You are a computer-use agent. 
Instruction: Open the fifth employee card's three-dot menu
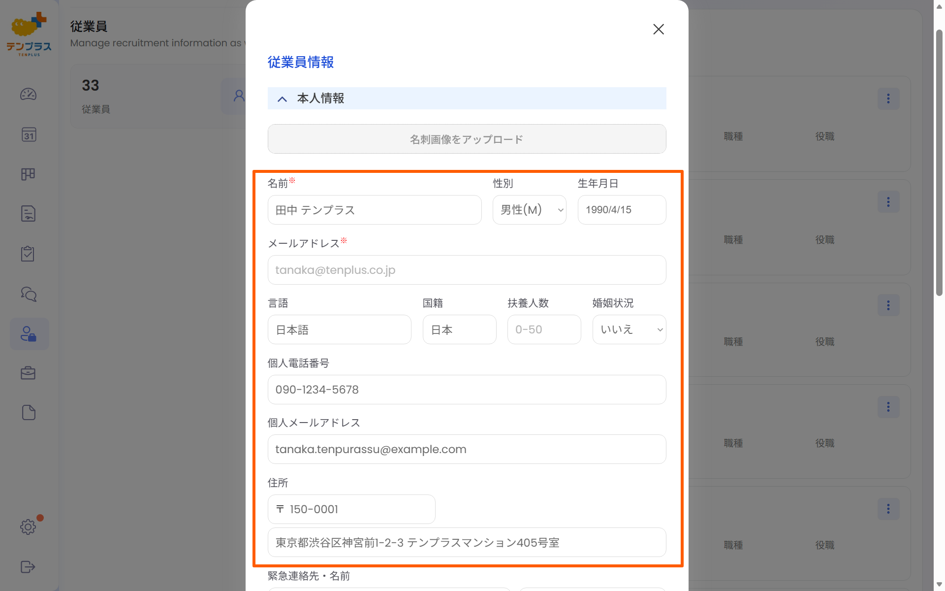tap(888, 509)
